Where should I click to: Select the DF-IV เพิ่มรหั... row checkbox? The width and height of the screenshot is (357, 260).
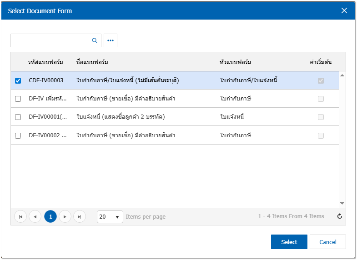click(18, 99)
